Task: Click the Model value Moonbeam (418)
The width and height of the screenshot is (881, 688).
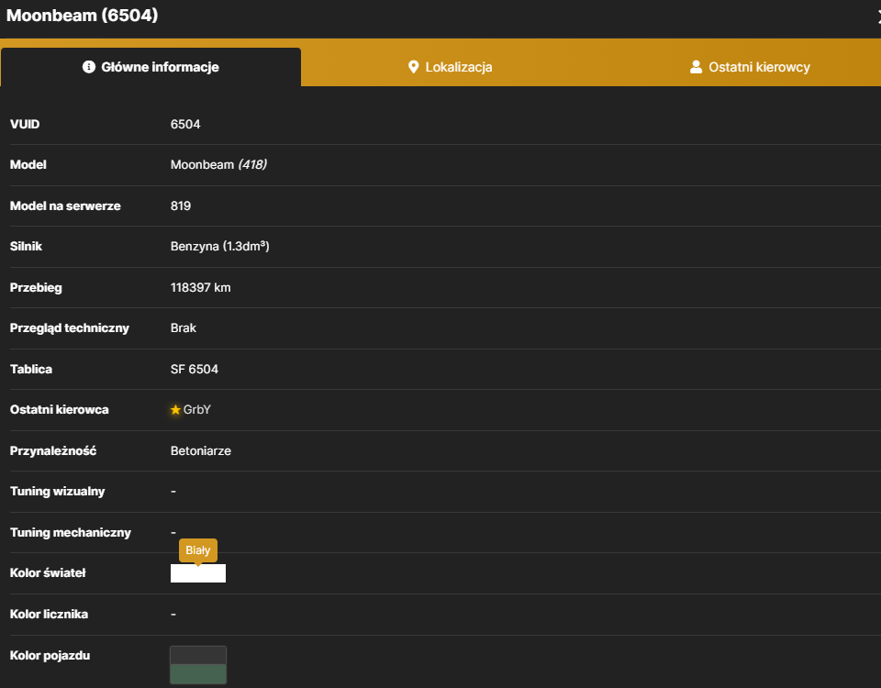Action: click(218, 164)
